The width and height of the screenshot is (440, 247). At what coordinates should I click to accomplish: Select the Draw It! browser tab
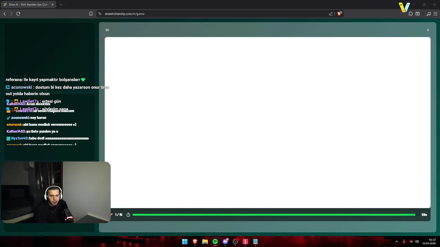pos(28,4)
